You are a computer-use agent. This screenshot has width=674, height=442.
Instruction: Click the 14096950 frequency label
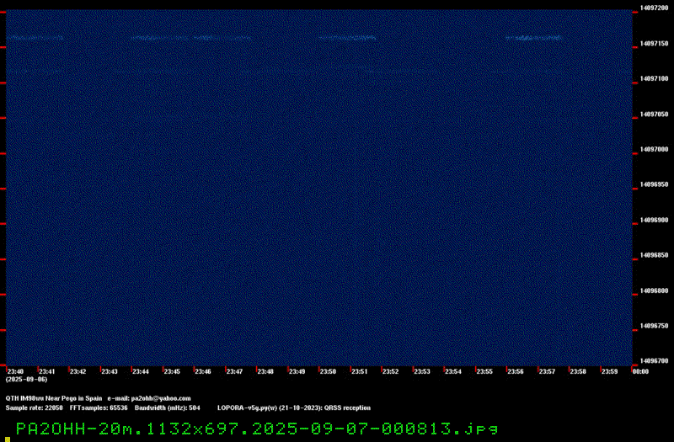655,184
